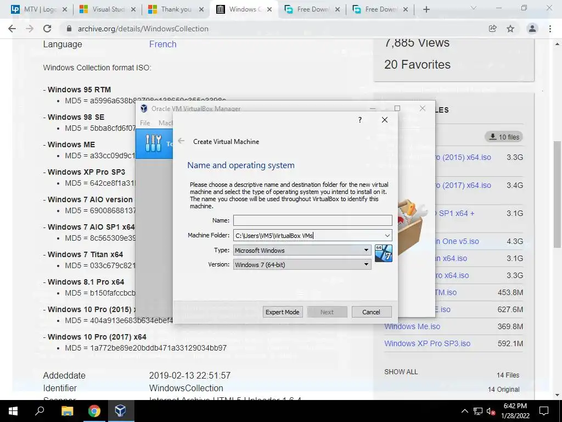Screen dimensions: 562x422
Task: Click the Next button in wizard
Action: 327,312
